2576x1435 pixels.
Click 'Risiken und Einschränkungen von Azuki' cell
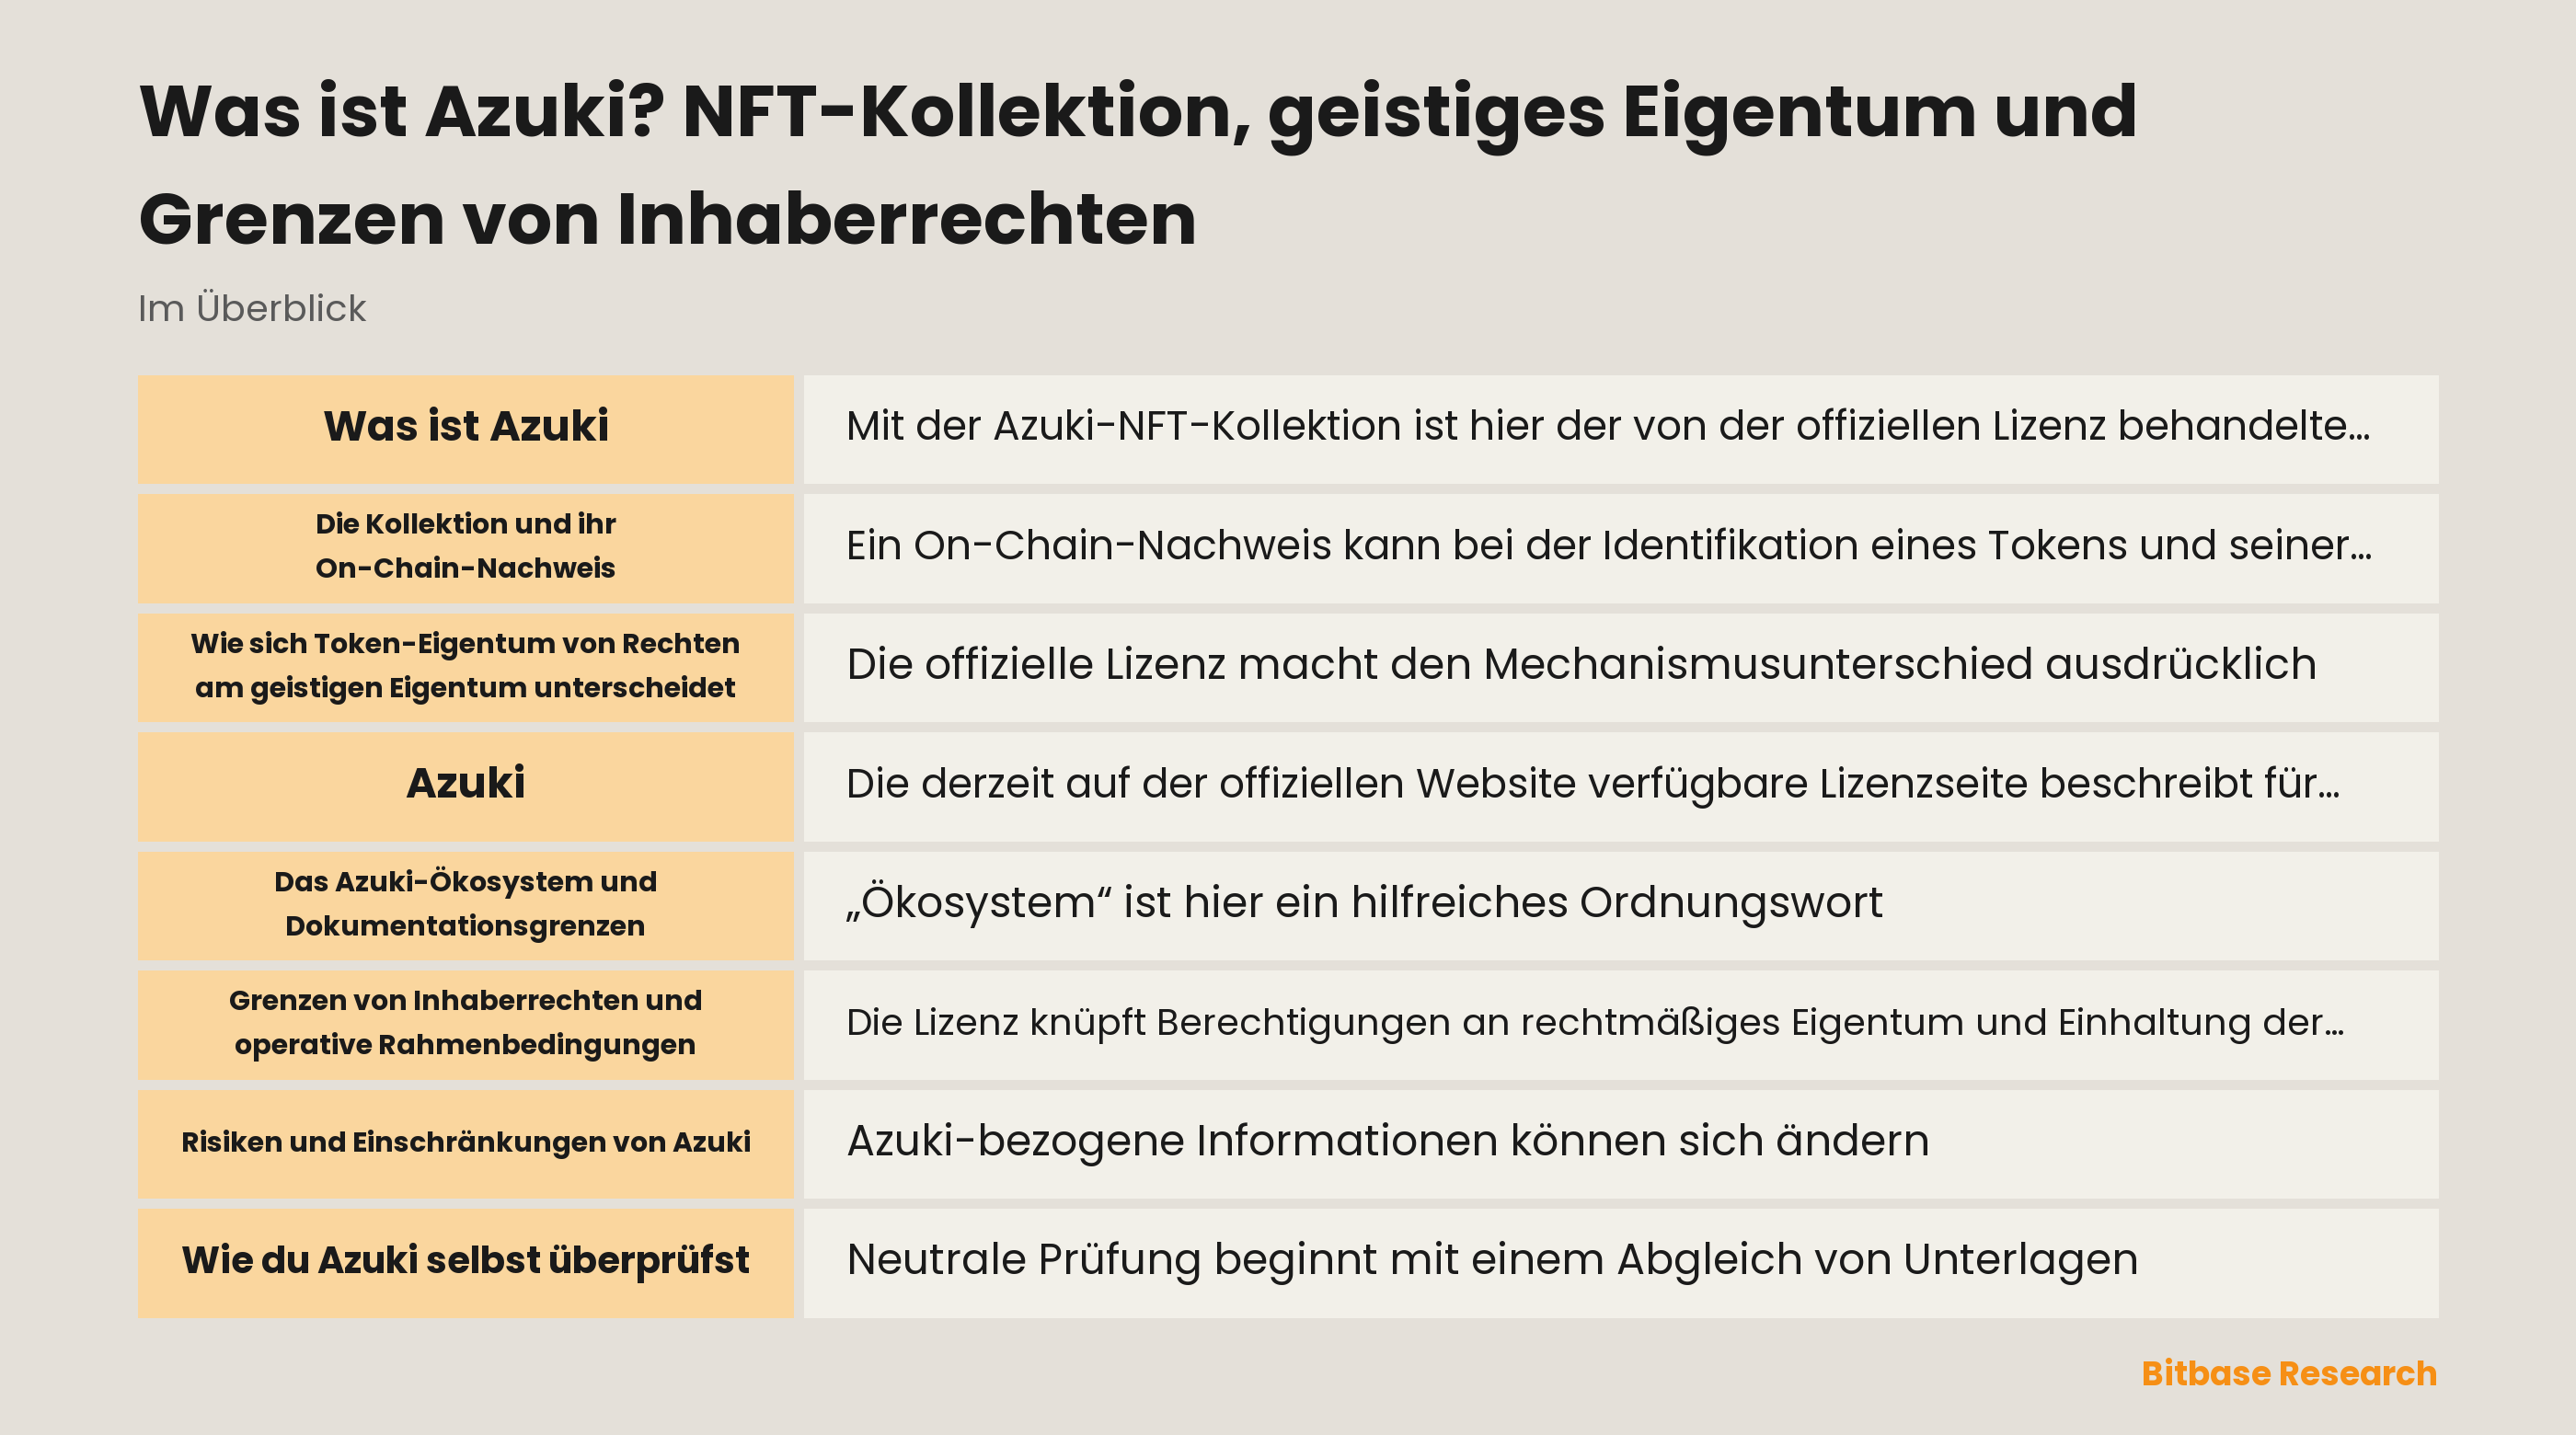coord(465,1143)
